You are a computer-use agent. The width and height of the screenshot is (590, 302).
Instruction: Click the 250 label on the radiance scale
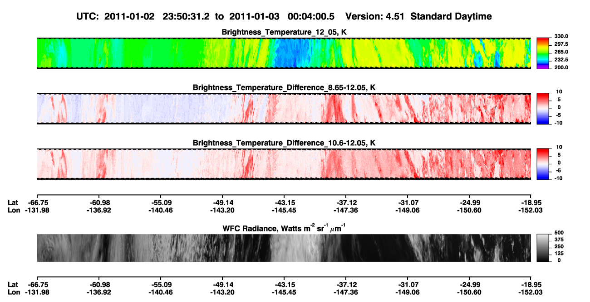(560, 246)
